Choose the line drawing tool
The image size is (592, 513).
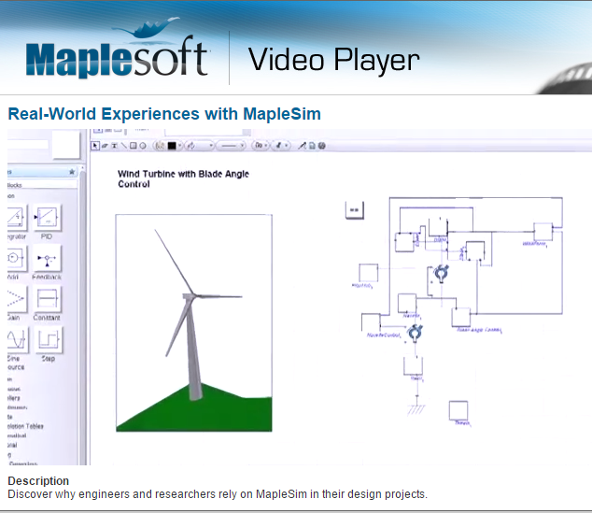tap(123, 146)
